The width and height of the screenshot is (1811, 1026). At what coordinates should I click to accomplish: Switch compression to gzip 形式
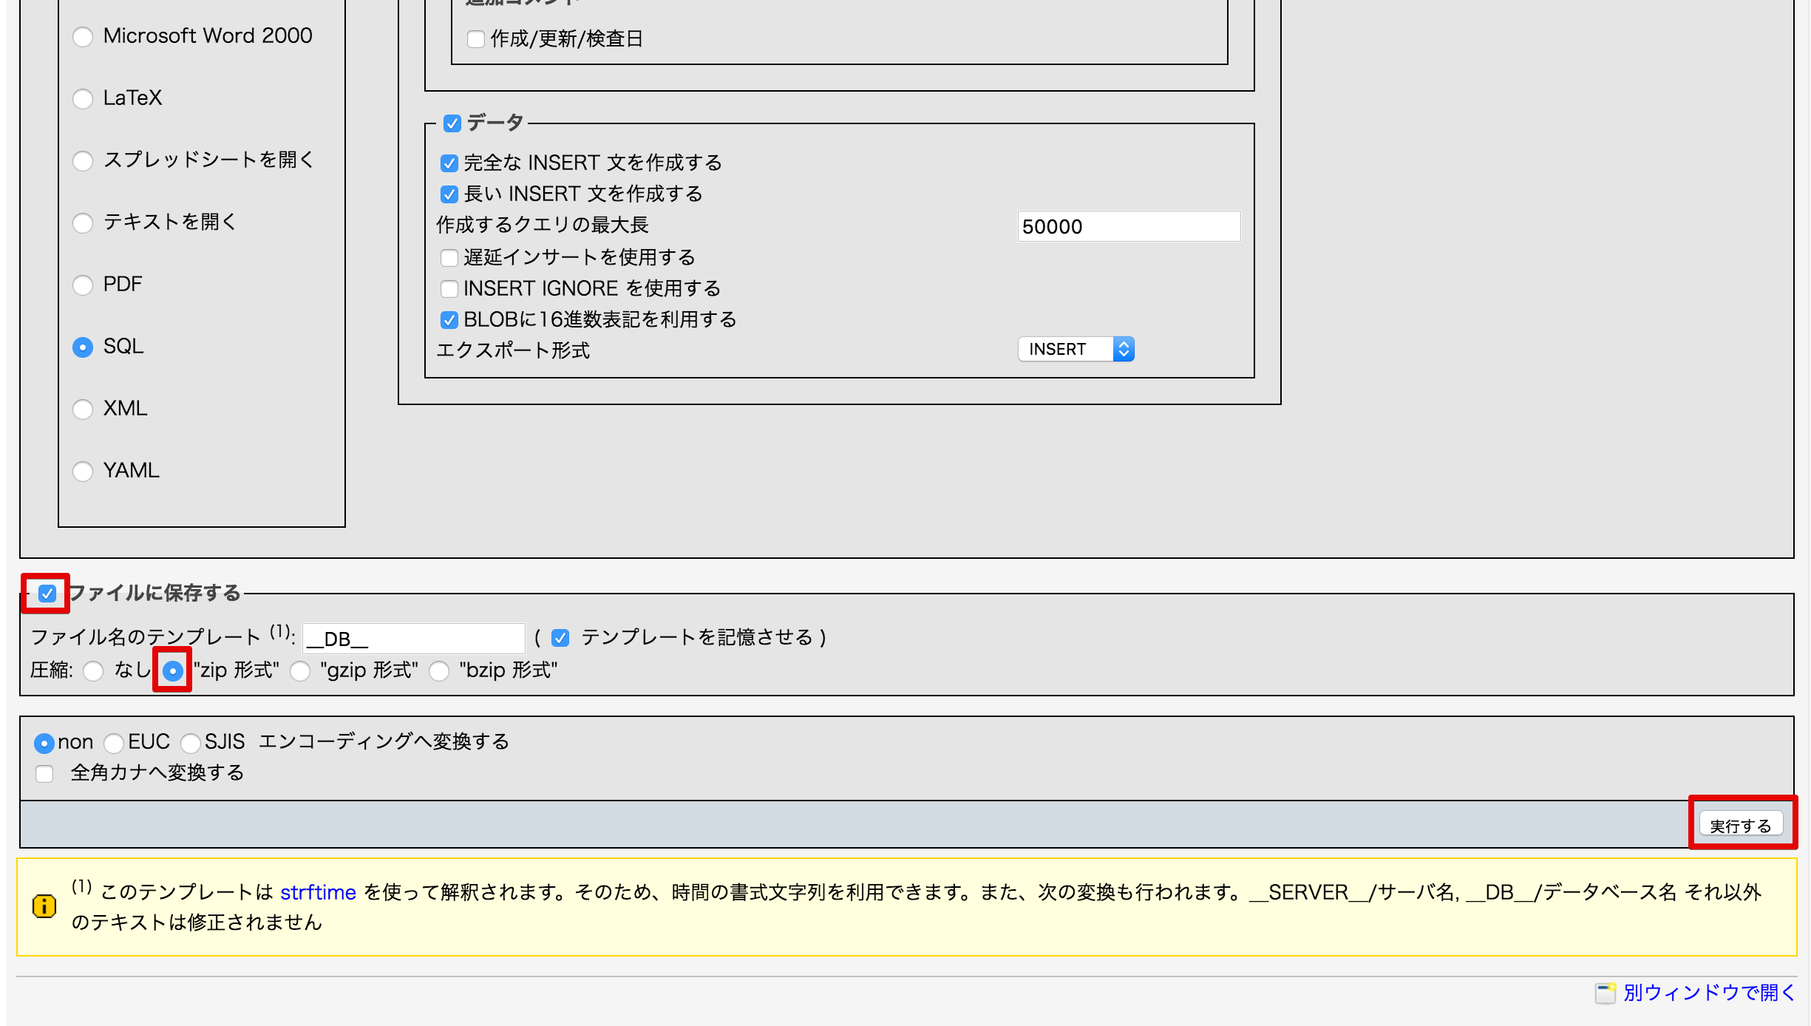301,671
